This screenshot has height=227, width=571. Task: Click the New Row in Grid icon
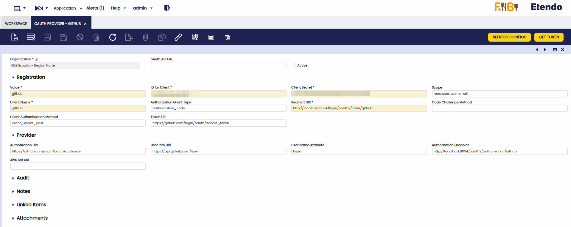31,37
